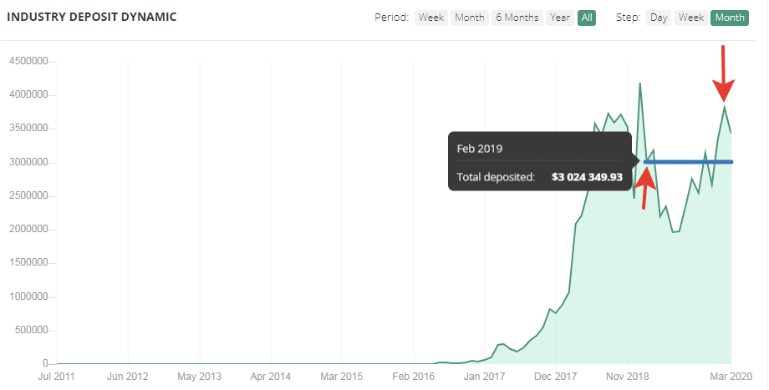Set period to Week
Image resolution: width=769 pixels, height=390 pixels.
[x=431, y=18]
